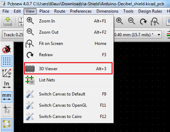The image size is (170, 132).
Task: Click the toolbar Zoom In magnifier icon
Action: pos(120,21)
